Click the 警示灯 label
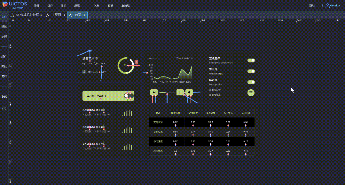345x185 pixels. pos(213,69)
